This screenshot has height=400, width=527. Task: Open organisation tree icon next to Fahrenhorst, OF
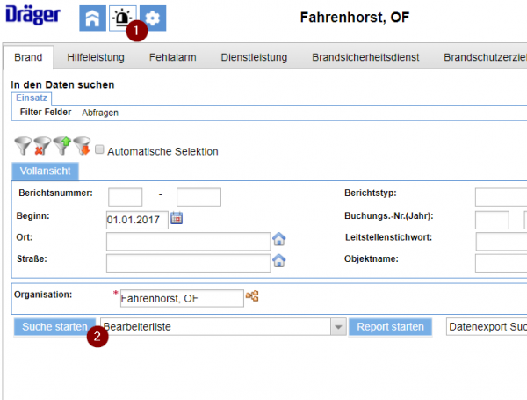point(252,296)
